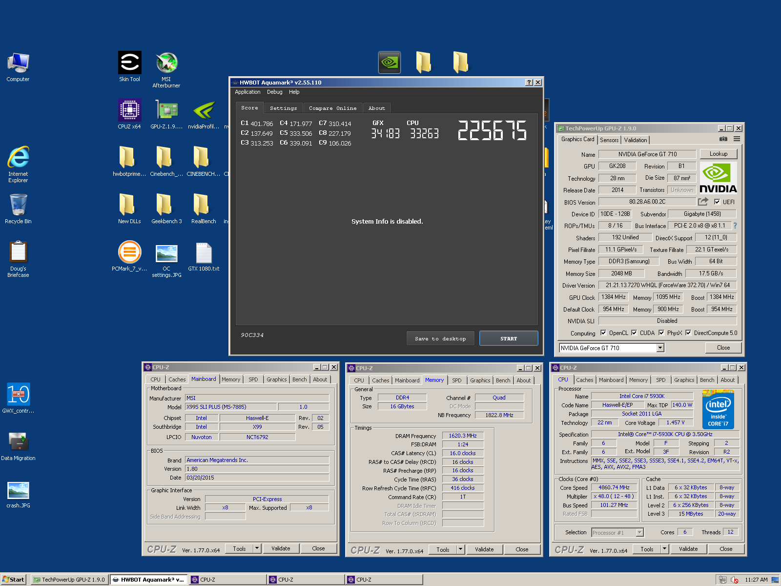Switch to the Validation tab in GPU-Z

[x=635, y=140]
